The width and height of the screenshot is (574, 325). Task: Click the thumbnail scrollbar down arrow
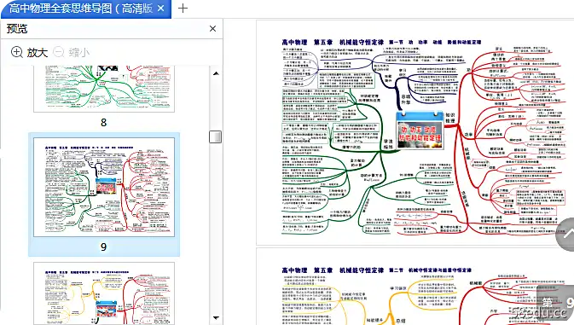[x=216, y=317]
